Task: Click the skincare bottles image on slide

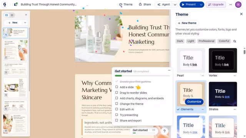Action: tap(98, 38)
